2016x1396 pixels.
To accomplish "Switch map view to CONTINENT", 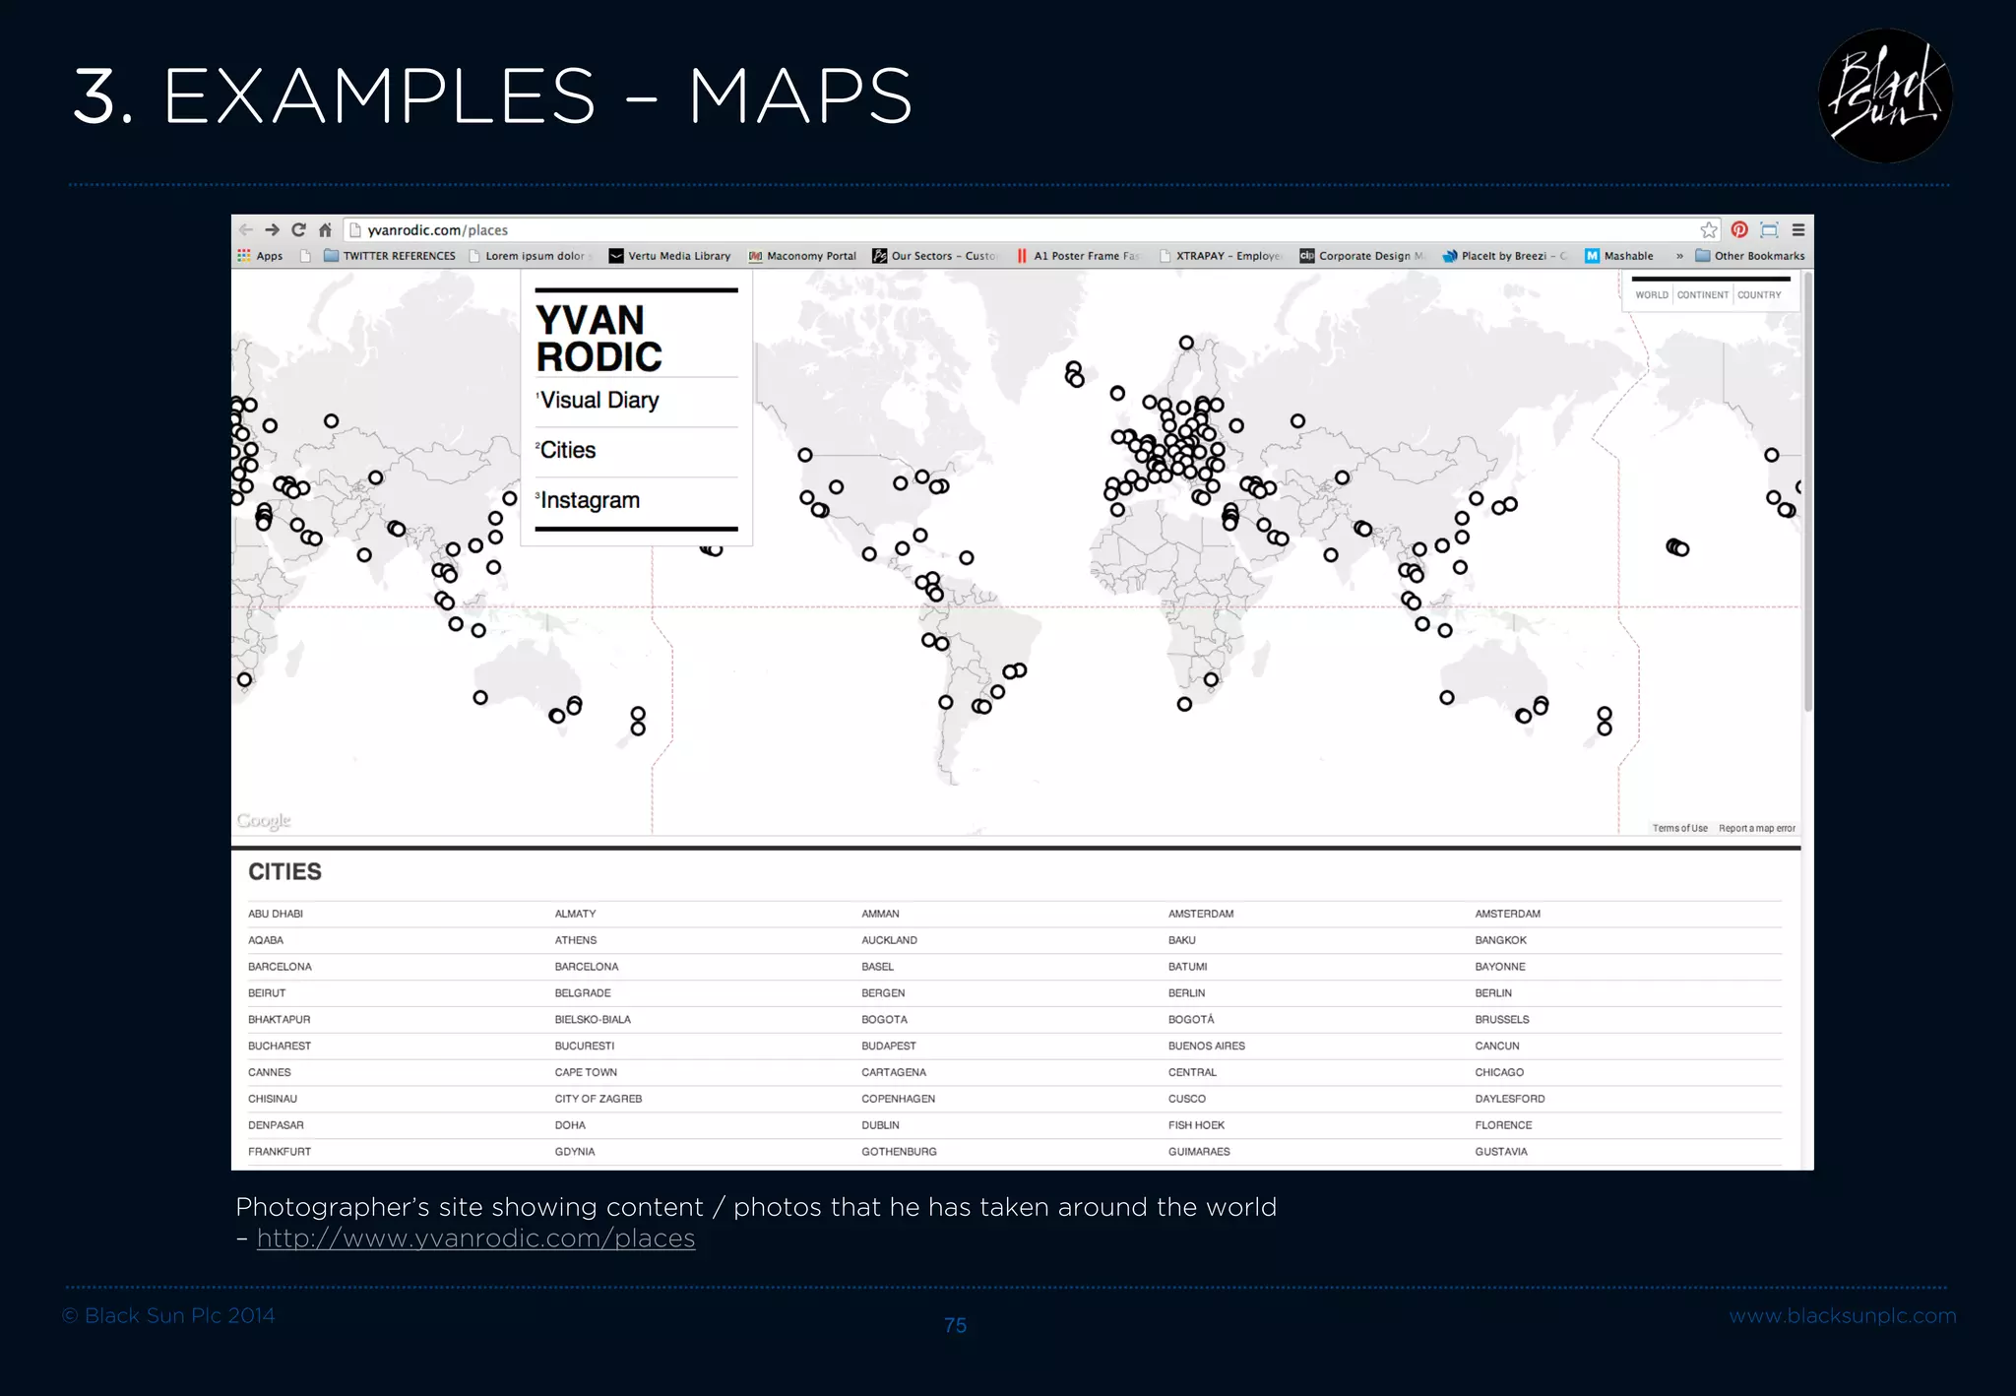I will pyautogui.click(x=1703, y=295).
